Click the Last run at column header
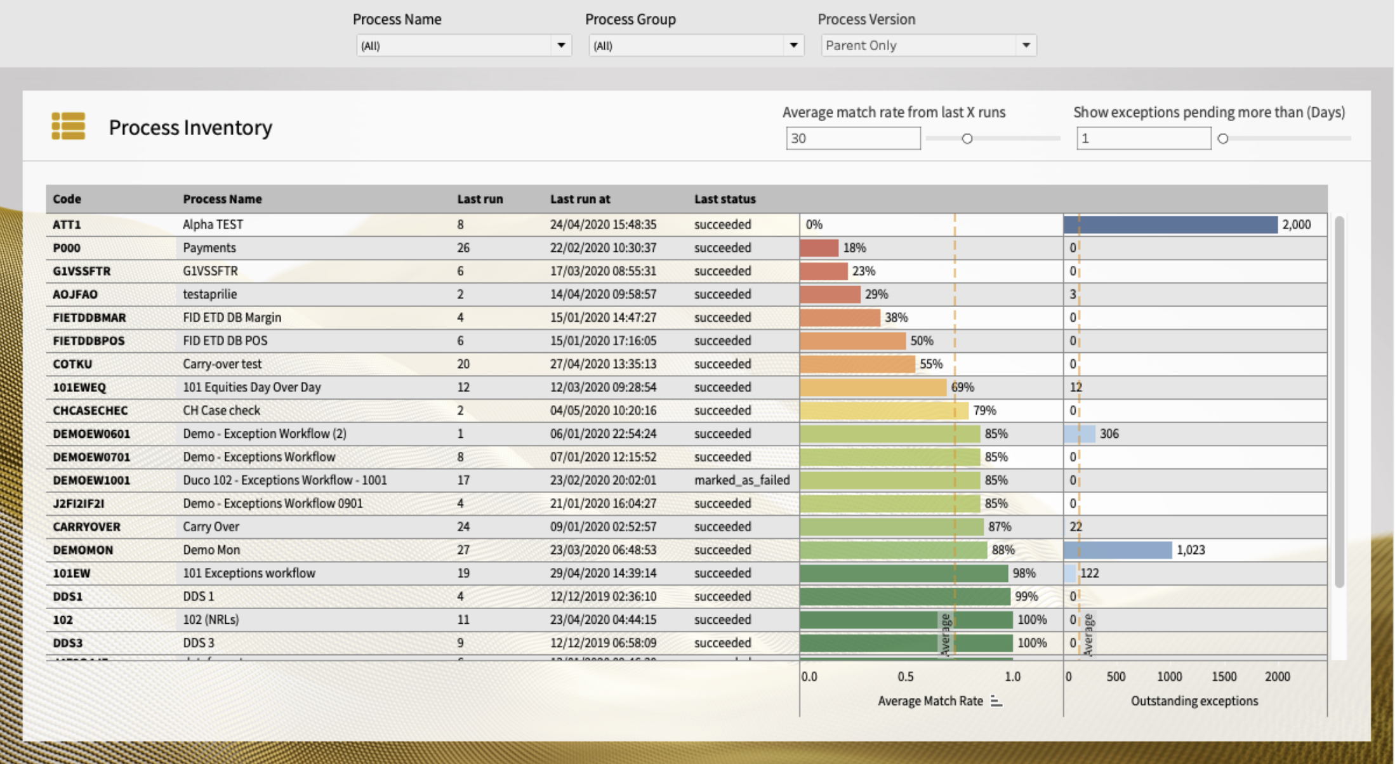 (579, 199)
